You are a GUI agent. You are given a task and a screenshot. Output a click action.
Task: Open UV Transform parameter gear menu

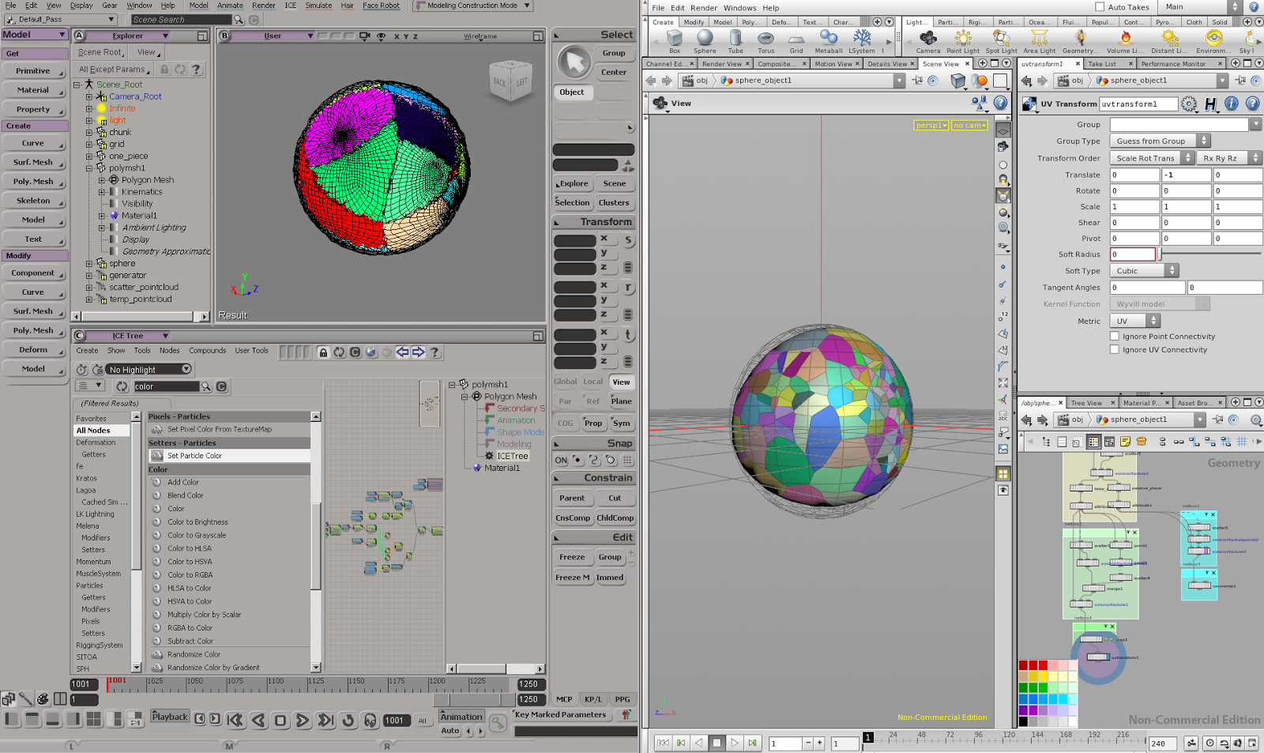click(1189, 104)
